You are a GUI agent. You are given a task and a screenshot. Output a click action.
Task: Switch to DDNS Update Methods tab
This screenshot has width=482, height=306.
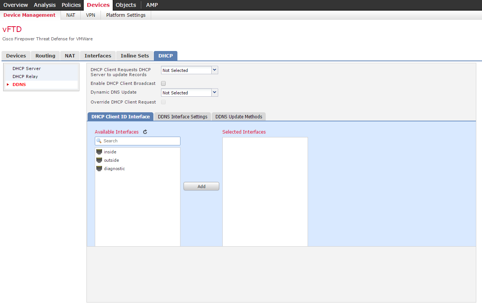point(239,116)
